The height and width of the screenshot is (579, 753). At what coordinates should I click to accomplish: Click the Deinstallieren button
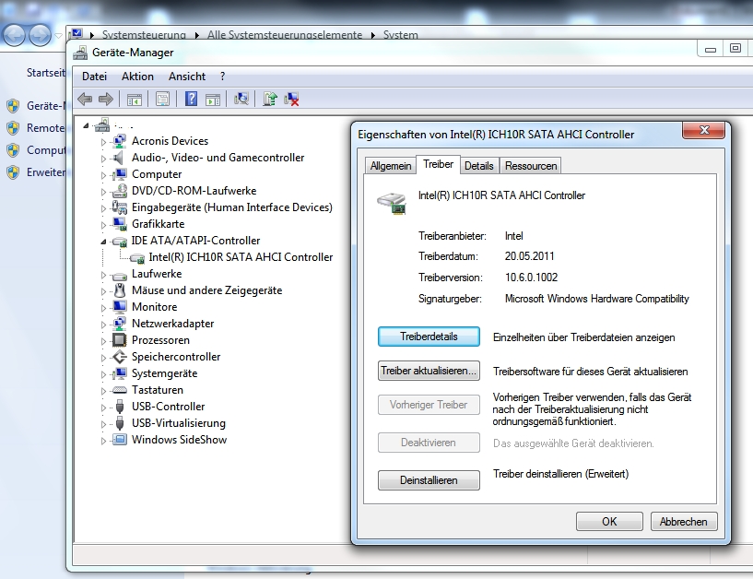click(x=429, y=480)
